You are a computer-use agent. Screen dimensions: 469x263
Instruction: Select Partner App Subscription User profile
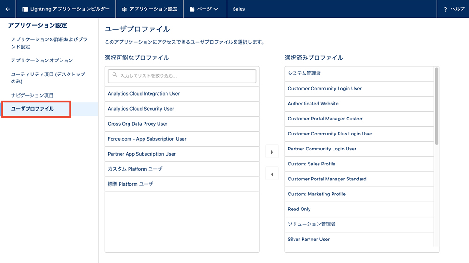182,154
